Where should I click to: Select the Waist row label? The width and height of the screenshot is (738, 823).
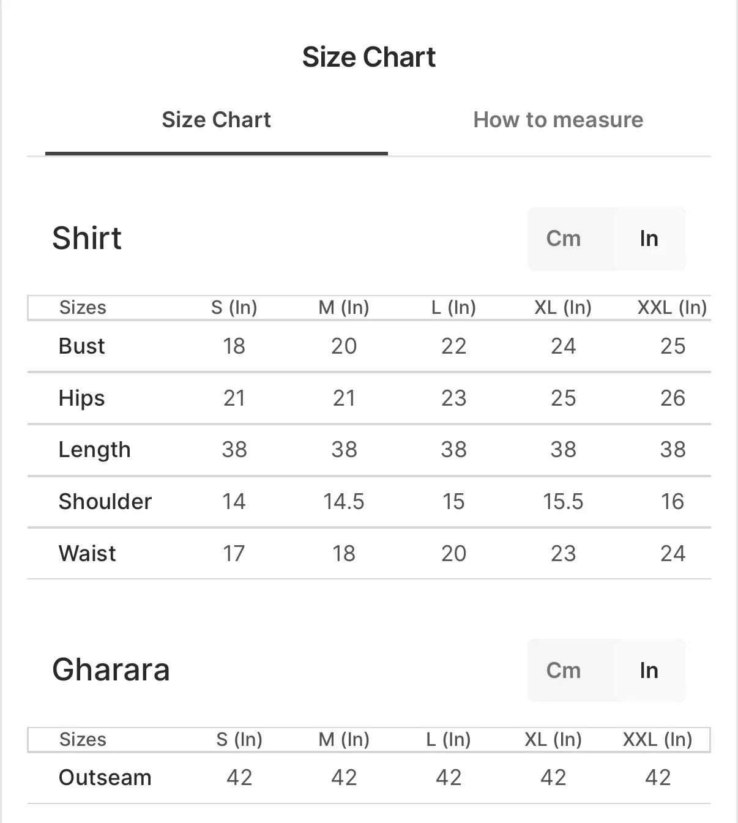[x=87, y=554]
